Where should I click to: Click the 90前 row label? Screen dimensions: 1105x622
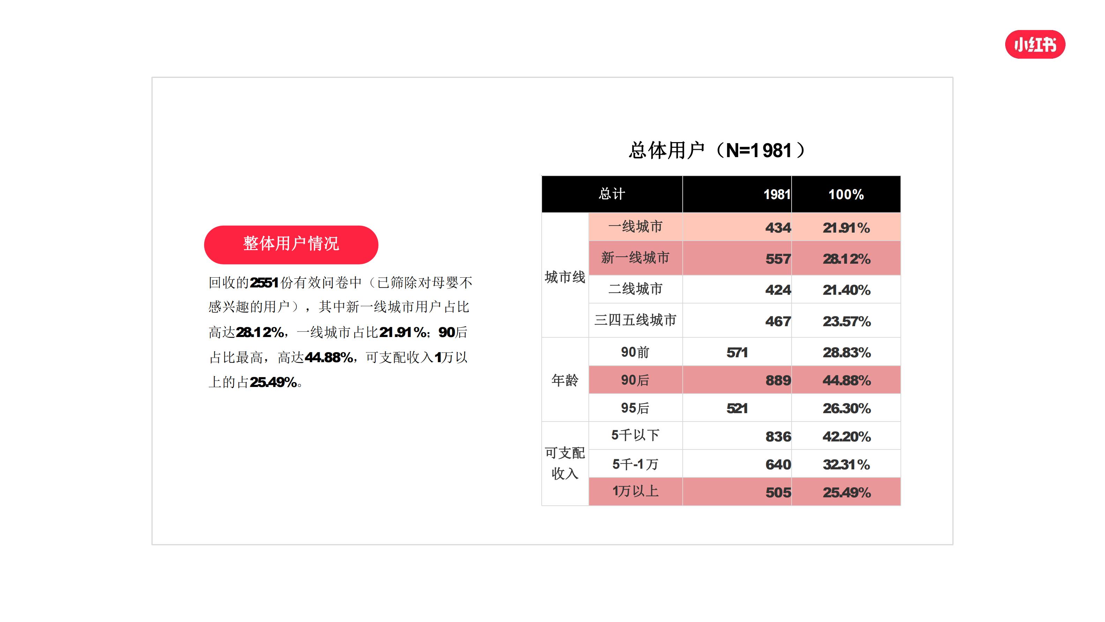tap(635, 352)
